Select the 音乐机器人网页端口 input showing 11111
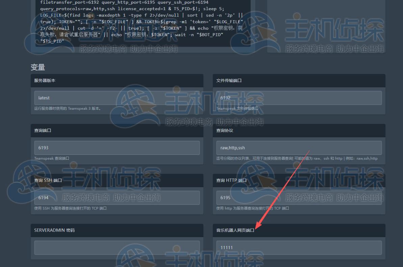This screenshot has height=267, width=403. [299, 247]
